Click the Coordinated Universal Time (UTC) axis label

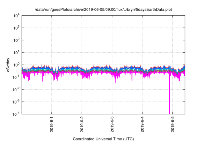pos(103,139)
